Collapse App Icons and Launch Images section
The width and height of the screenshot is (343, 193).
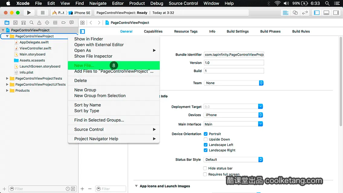click(136, 186)
